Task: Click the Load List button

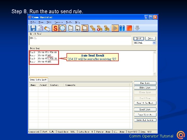Action: (145, 109)
